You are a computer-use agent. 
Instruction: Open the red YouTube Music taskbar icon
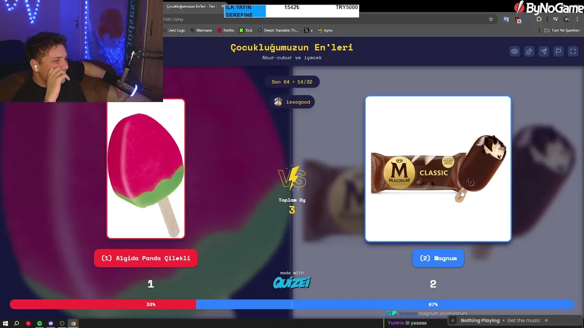(28, 323)
